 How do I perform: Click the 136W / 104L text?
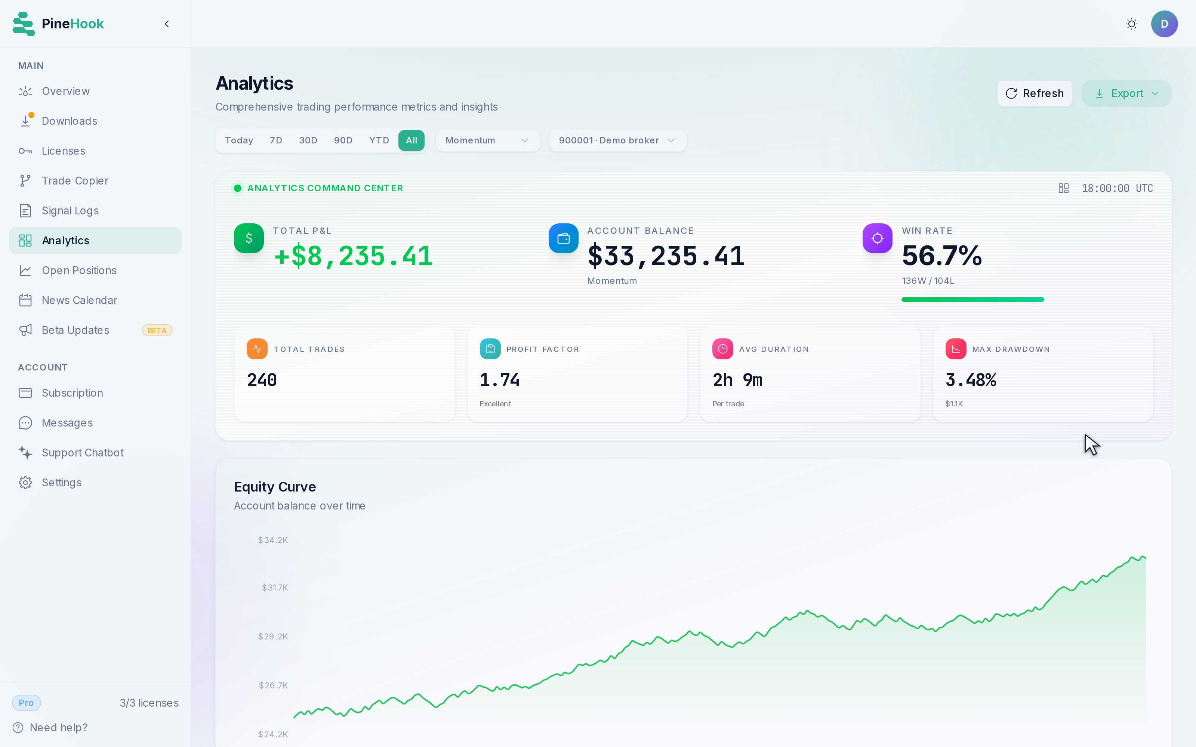pos(928,281)
